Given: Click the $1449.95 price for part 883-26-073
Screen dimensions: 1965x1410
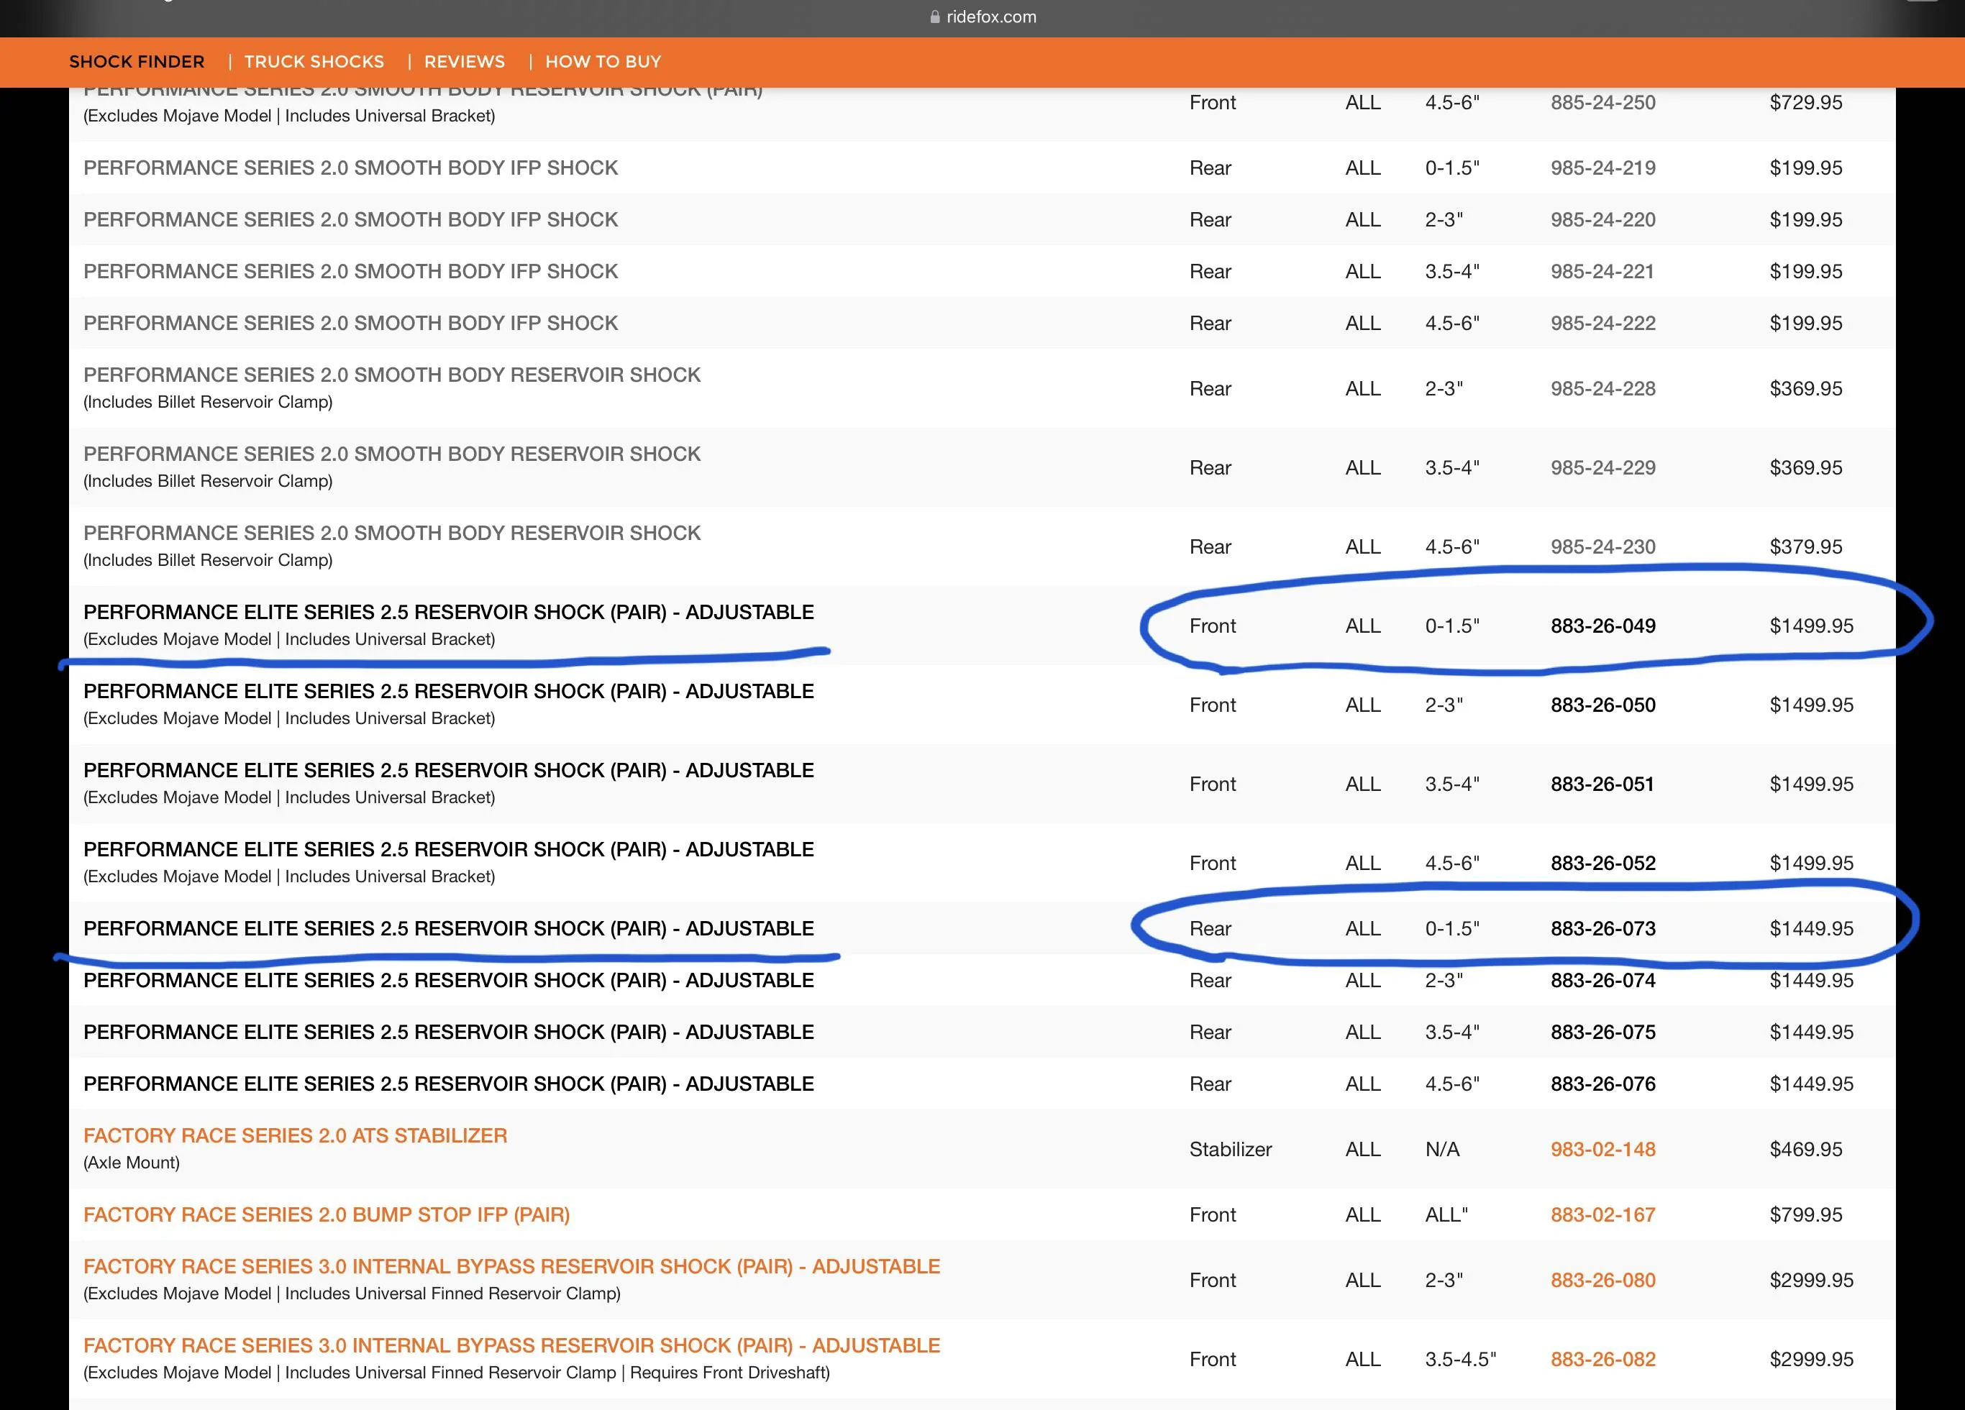Looking at the screenshot, I should pyautogui.click(x=1812, y=928).
